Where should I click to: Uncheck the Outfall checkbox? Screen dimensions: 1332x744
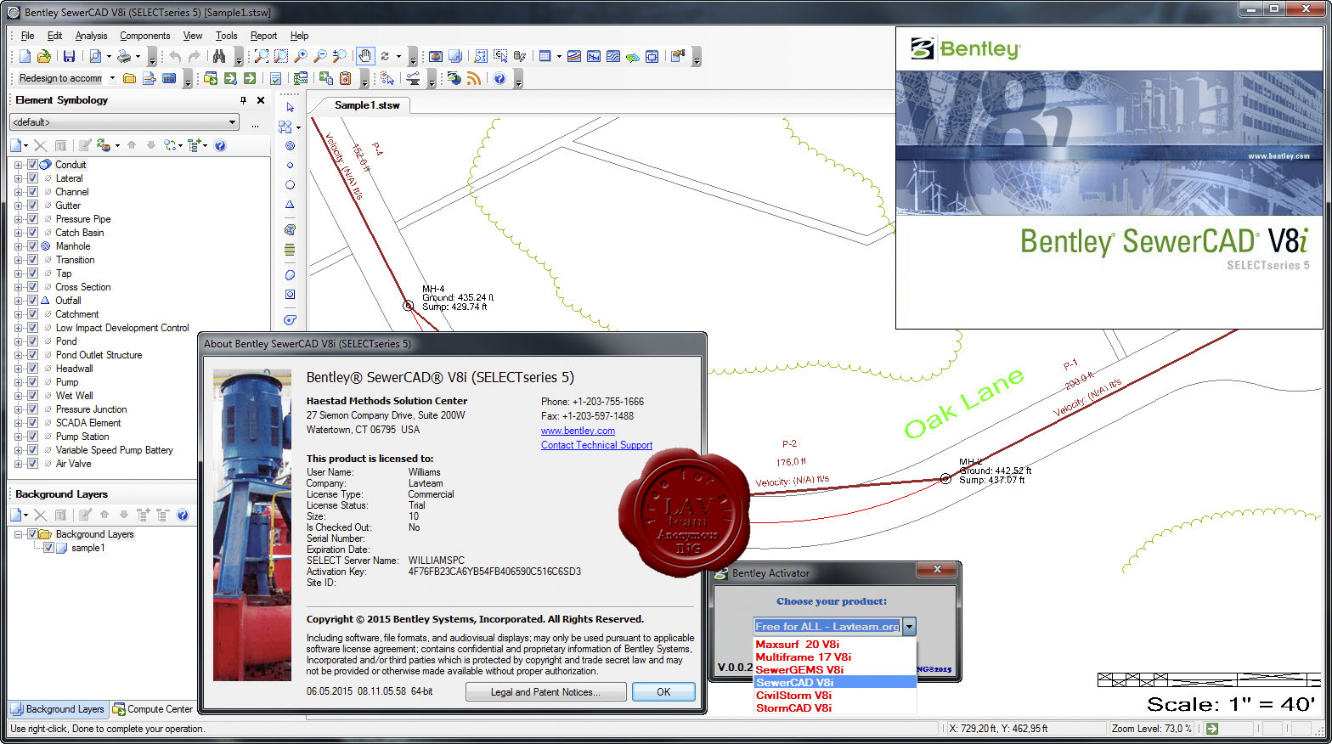coord(32,301)
